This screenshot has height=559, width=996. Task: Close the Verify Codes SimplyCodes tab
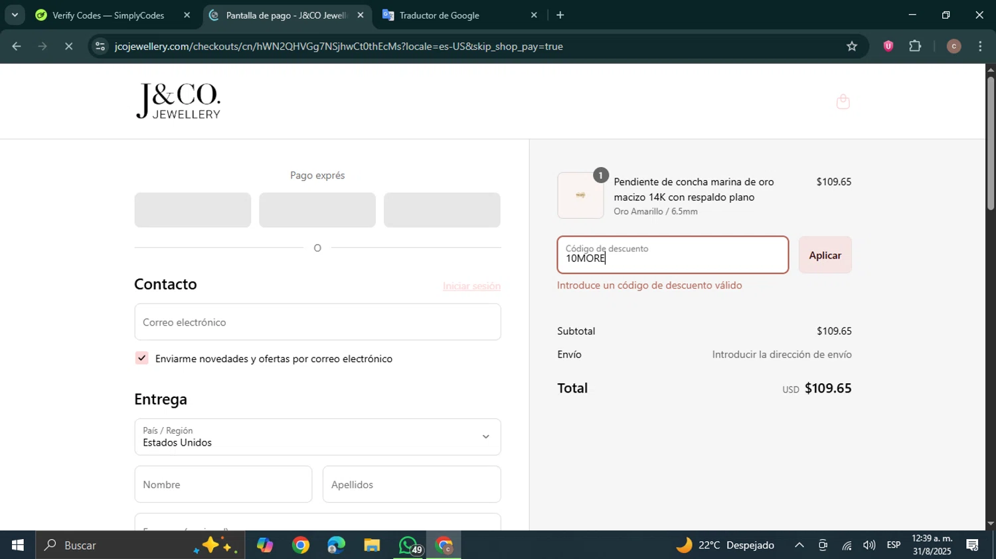coord(187,15)
